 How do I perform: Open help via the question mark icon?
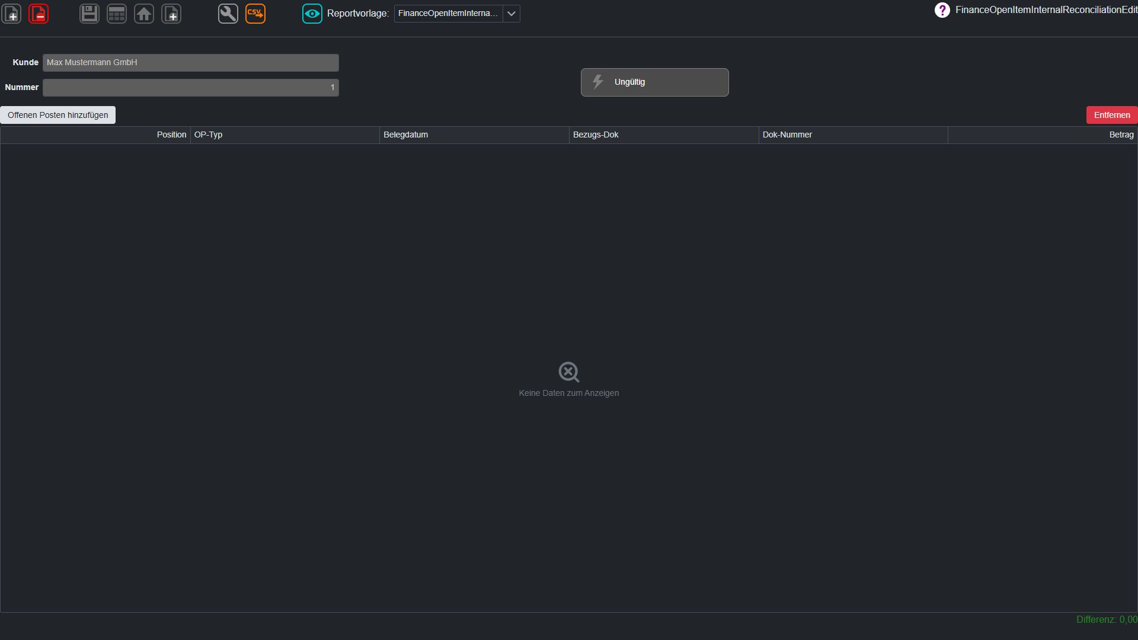(x=942, y=10)
